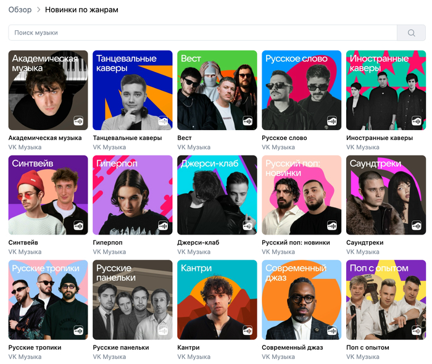Click the search magnifier icon button
Screen dimensions: 432x364
pyautogui.click(x=411, y=33)
